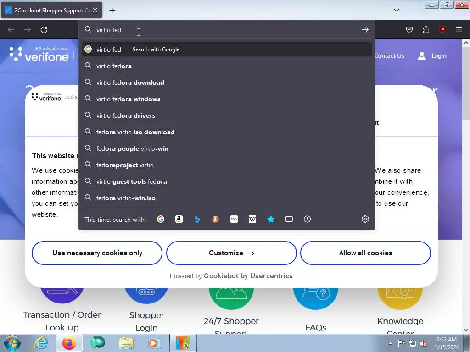Image resolution: width=470 pixels, height=352 pixels.
Task: Choose suggestion 'fedora virtio iso download'
Action: click(x=227, y=132)
